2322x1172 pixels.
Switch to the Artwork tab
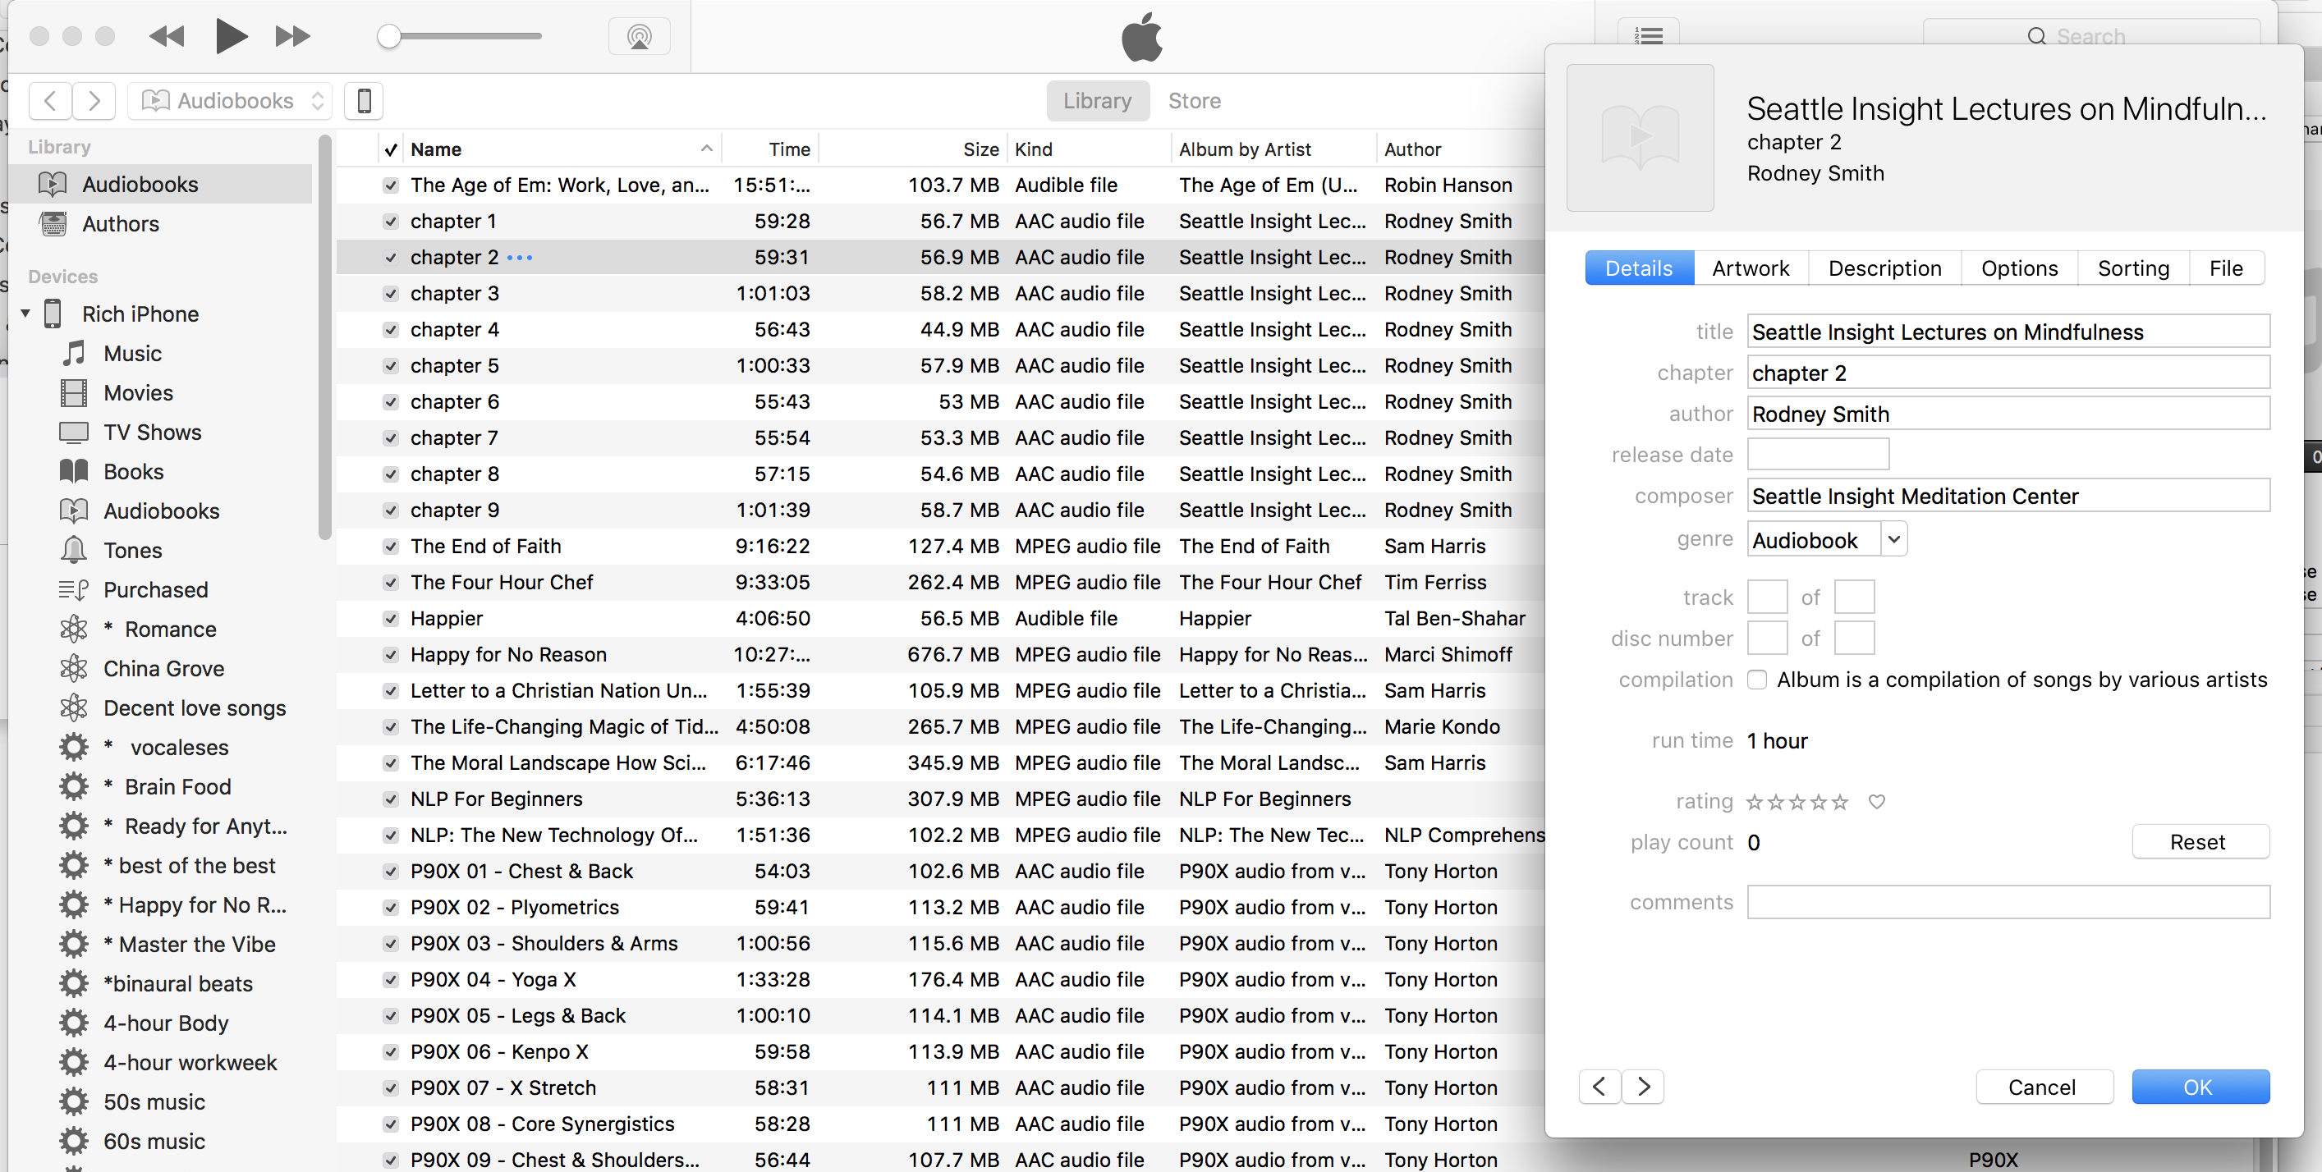point(1750,268)
